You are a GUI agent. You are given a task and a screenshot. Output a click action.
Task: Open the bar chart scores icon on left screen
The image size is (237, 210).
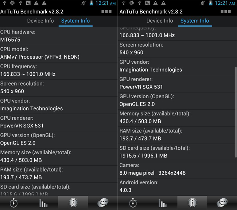pyautogui.click(x=43, y=203)
